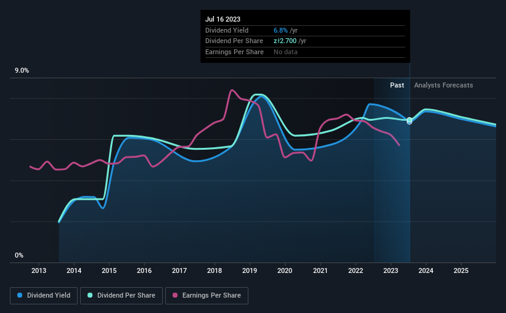The image size is (506, 313).
Task: Click the pink Earnings Per Share legend dot
Action: click(x=175, y=295)
